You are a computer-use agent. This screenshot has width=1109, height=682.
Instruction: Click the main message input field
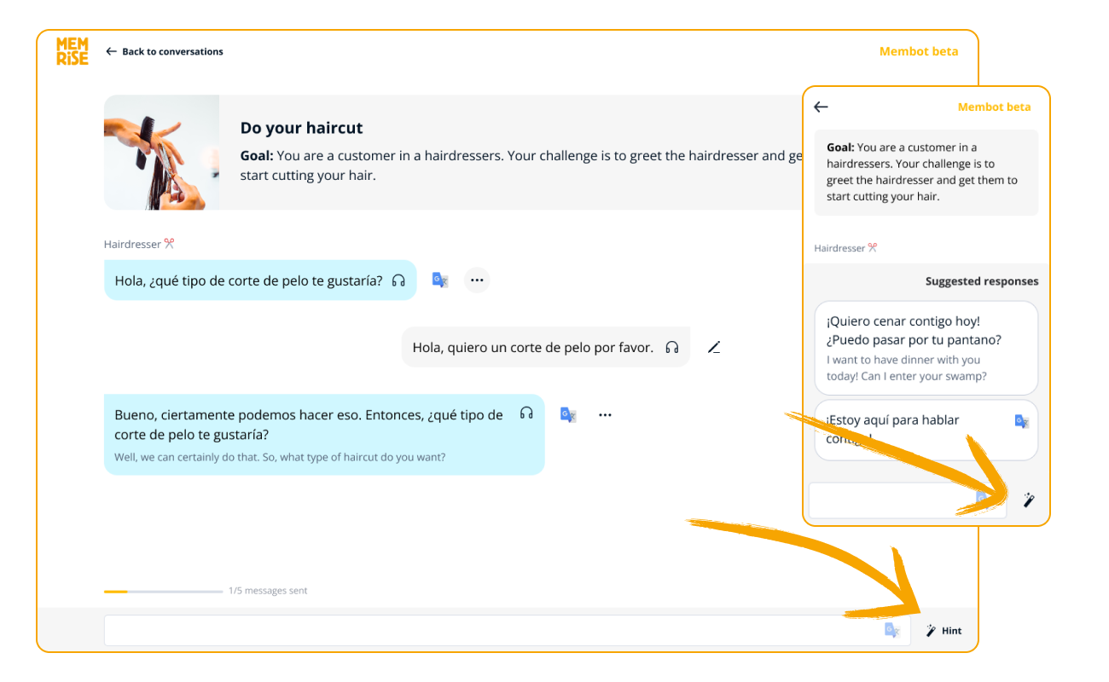tap(486, 631)
